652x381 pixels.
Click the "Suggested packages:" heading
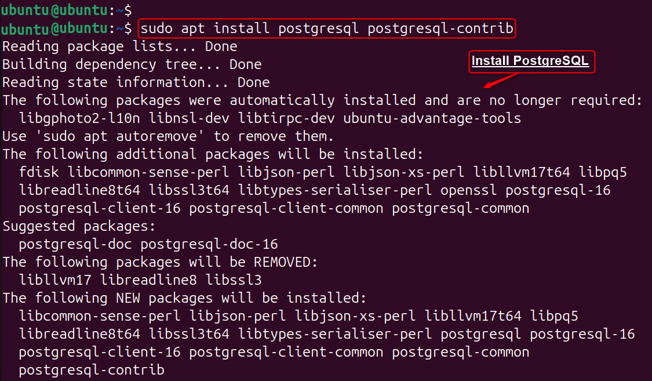[x=79, y=226]
